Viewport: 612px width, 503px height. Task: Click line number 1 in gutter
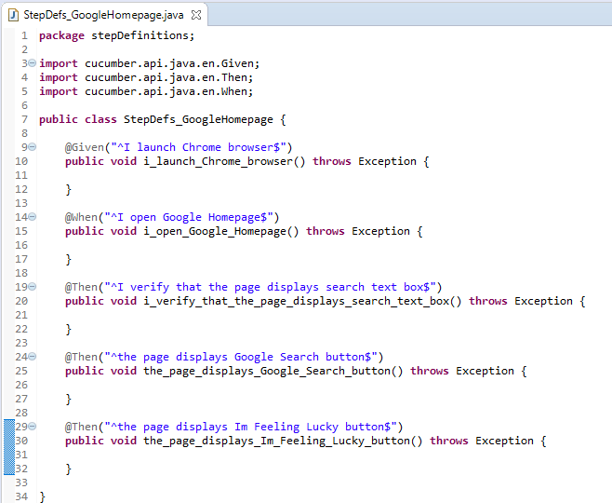pyautogui.click(x=24, y=35)
